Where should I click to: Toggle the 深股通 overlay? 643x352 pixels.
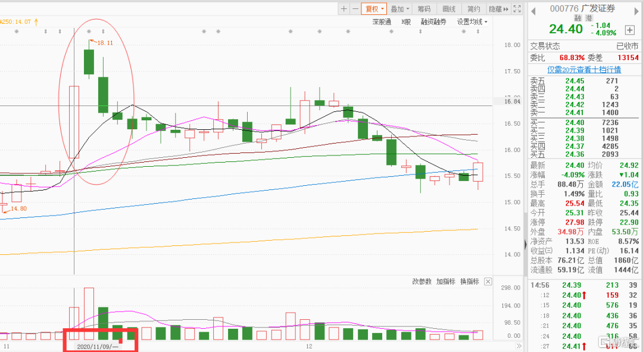(382, 22)
